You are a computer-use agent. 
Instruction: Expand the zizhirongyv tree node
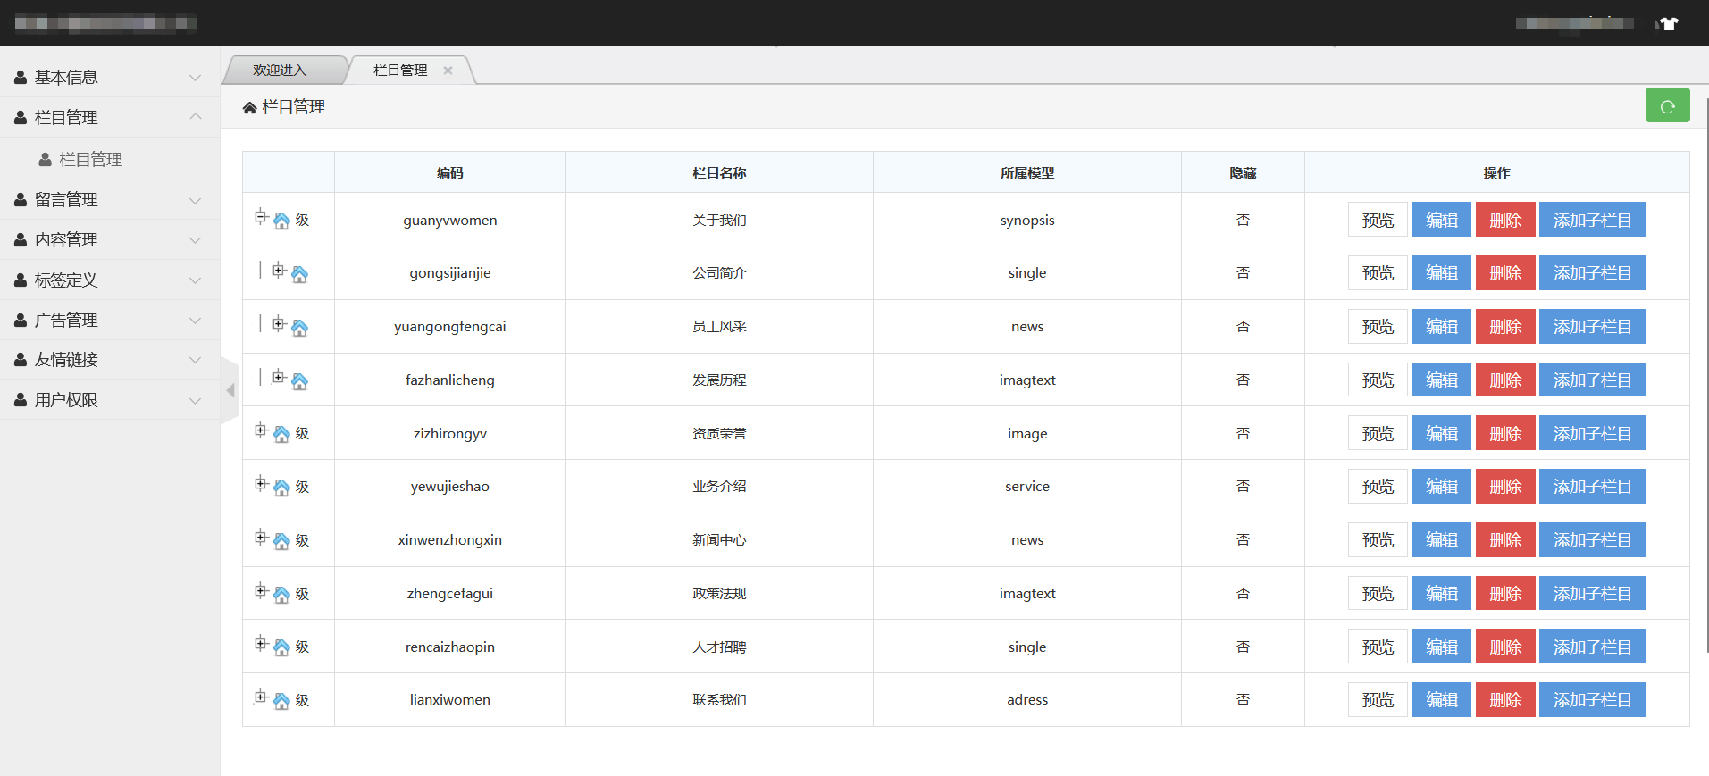261,430
